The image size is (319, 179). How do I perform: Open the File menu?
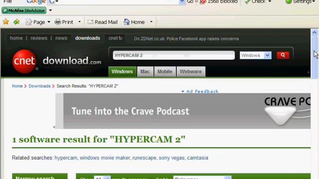[7, 1]
